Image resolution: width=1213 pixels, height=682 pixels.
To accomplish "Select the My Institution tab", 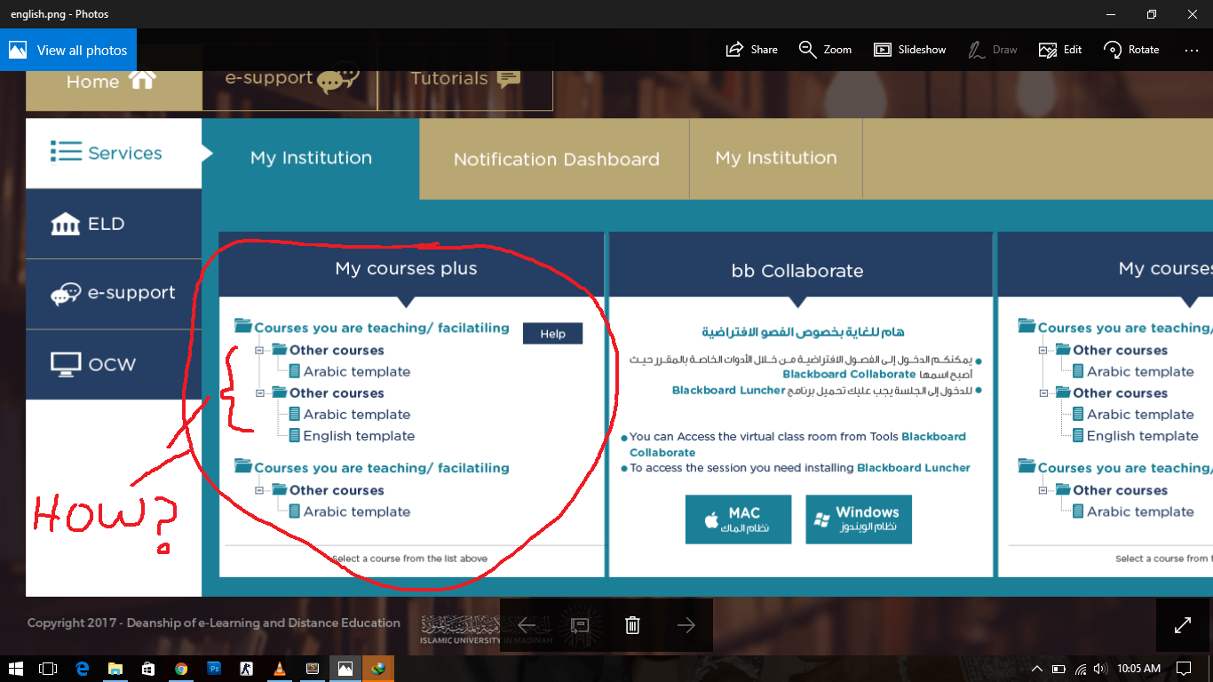I will click(x=309, y=157).
